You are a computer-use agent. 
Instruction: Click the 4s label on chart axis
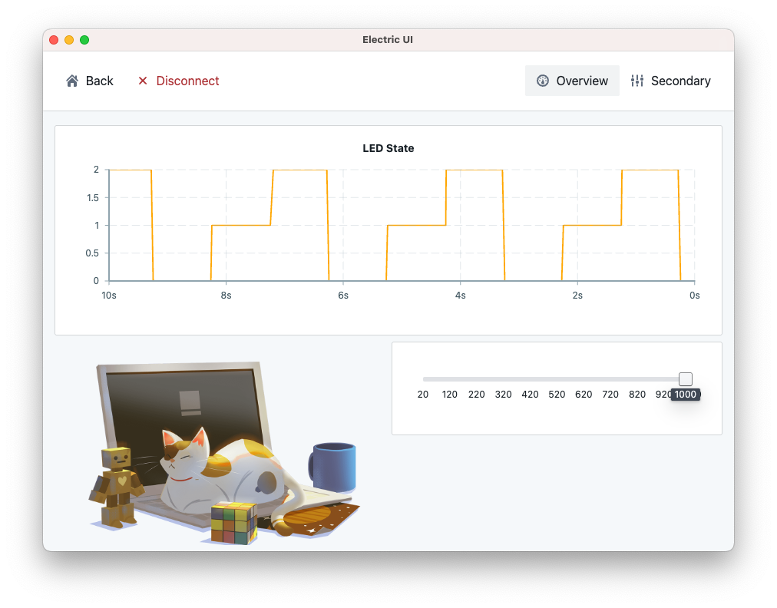460,295
